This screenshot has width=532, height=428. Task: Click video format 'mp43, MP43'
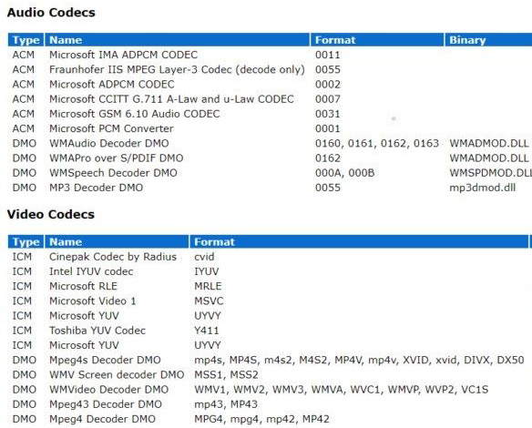point(226,404)
